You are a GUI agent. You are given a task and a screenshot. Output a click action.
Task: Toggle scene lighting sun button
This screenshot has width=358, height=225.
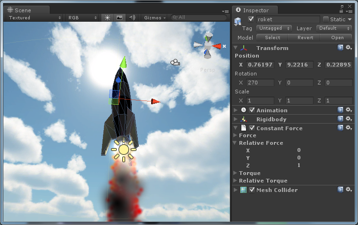tap(107, 17)
